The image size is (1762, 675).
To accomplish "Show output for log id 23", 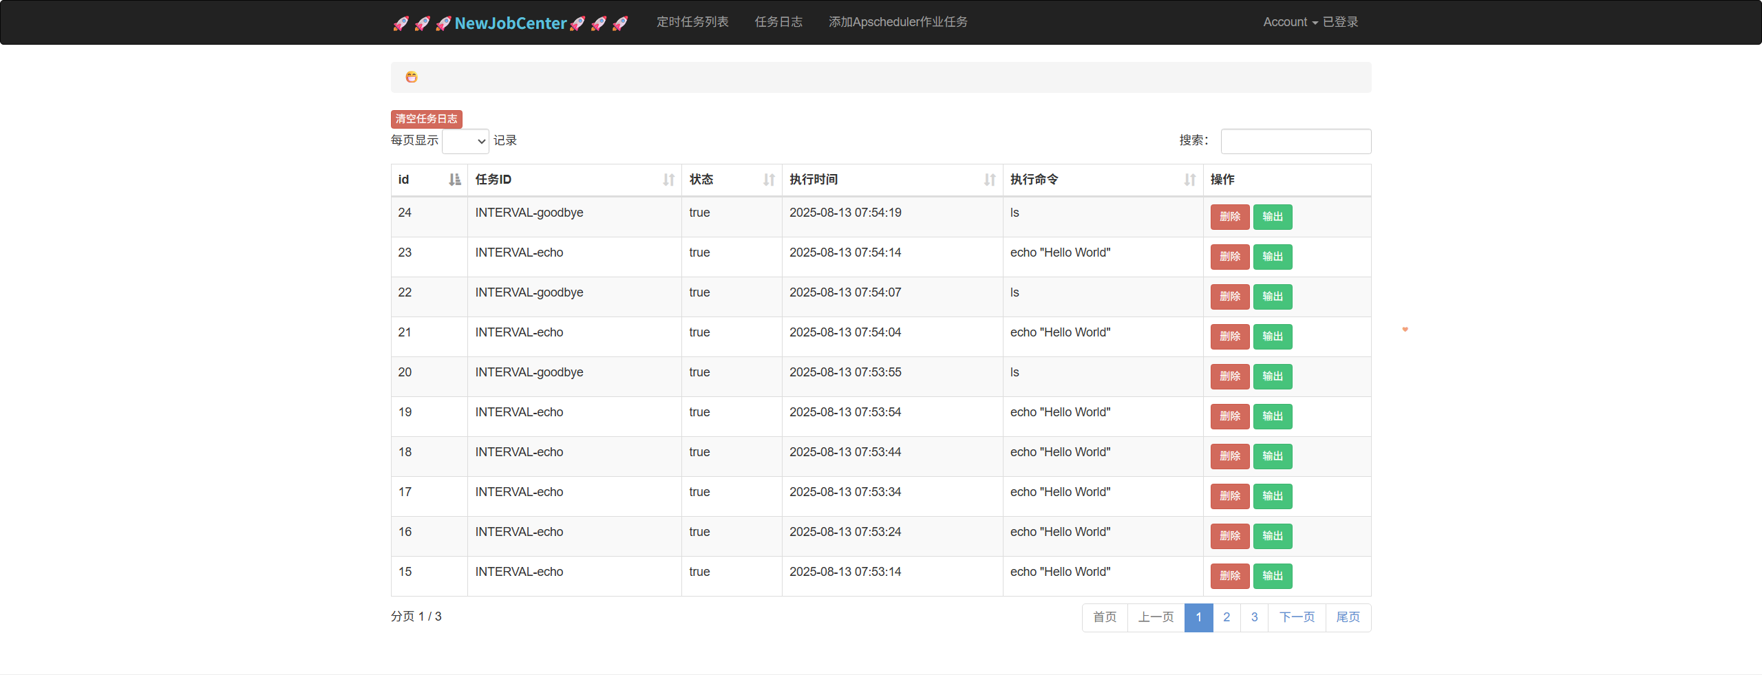I will (1273, 257).
